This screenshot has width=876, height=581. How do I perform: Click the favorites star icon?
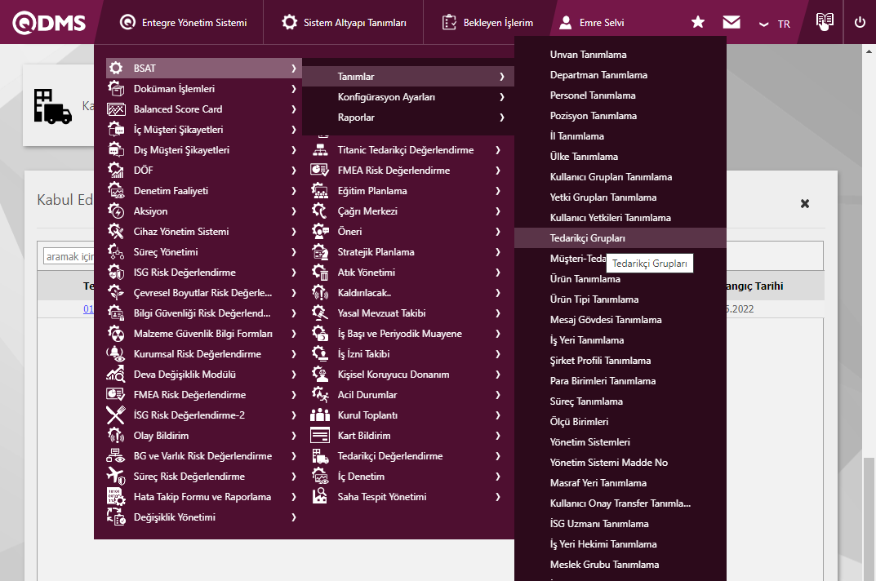[x=698, y=23]
